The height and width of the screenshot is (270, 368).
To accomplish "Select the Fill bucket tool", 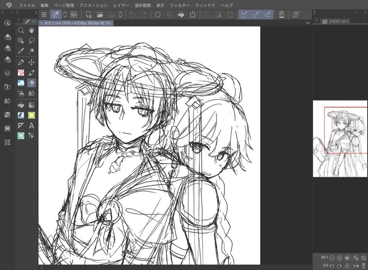I will point(21,105).
